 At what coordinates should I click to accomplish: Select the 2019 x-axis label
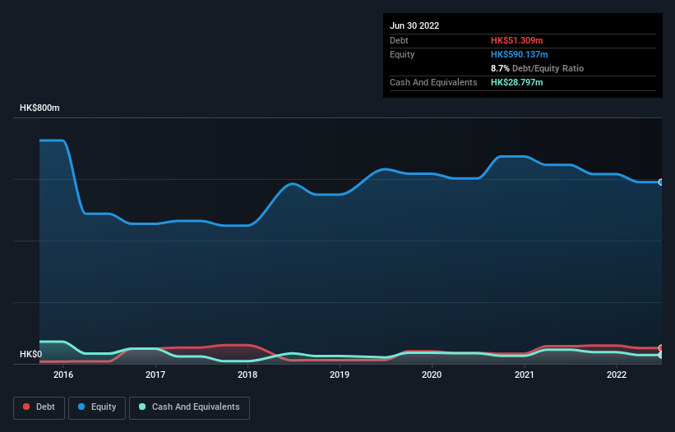tap(340, 375)
